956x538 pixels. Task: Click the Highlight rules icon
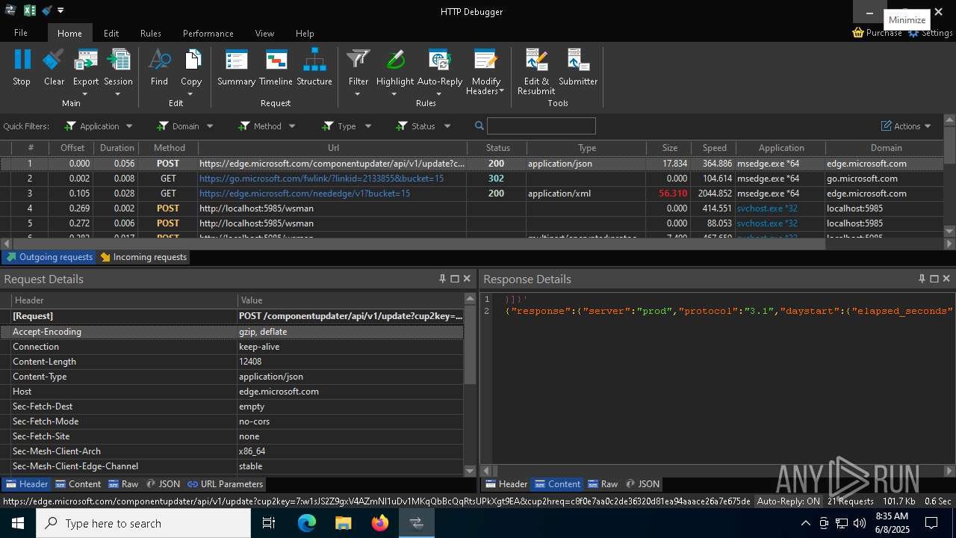395,61
